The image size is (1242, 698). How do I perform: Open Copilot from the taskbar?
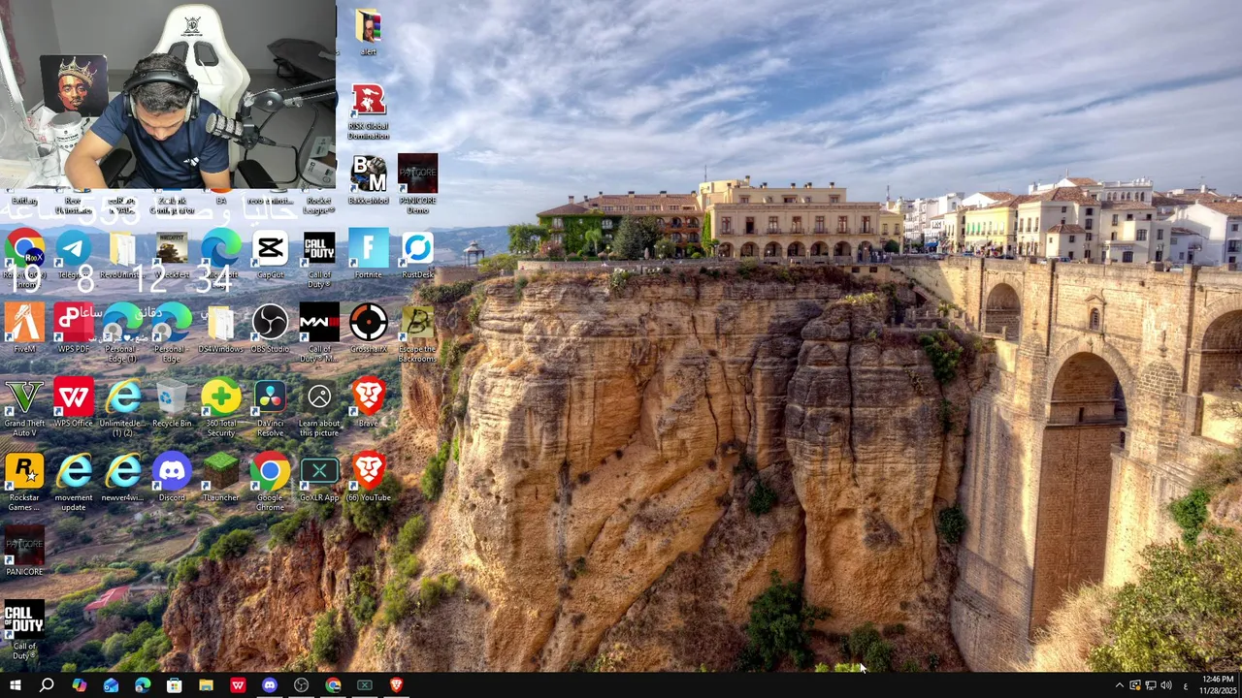pos(79,685)
